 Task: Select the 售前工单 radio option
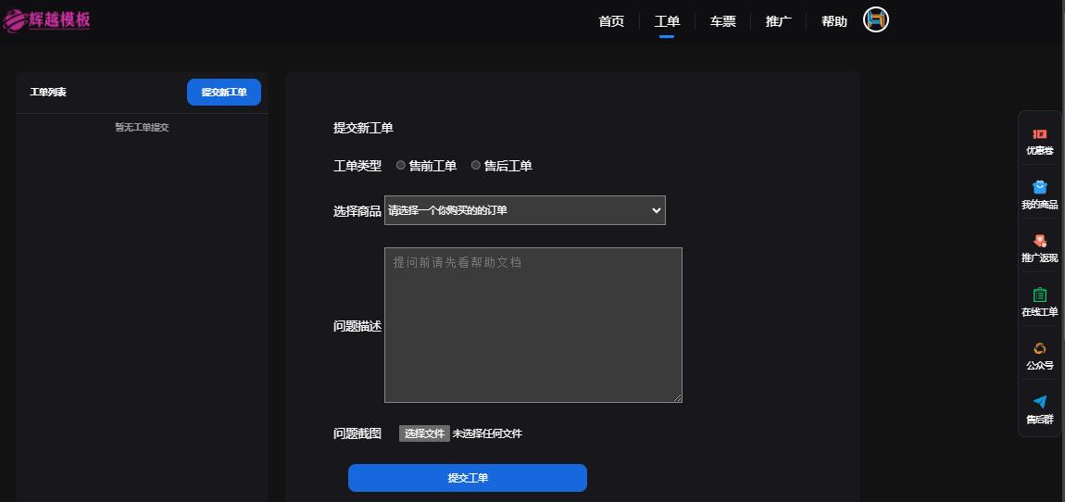[401, 166]
